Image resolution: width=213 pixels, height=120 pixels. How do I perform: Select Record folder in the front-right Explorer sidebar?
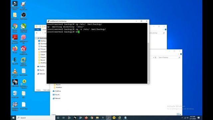click(57, 85)
